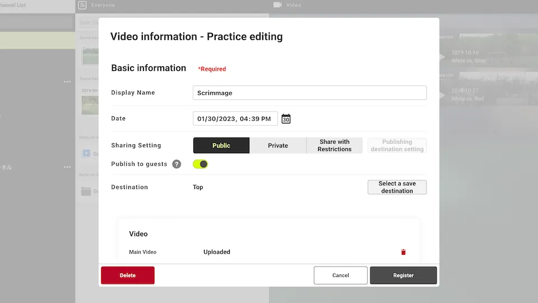Click Publishing destination setting button
The height and width of the screenshot is (303, 538).
point(397,145)
